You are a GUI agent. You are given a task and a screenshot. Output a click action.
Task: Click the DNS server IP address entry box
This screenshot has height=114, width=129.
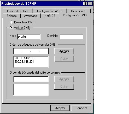coord(31,51)
